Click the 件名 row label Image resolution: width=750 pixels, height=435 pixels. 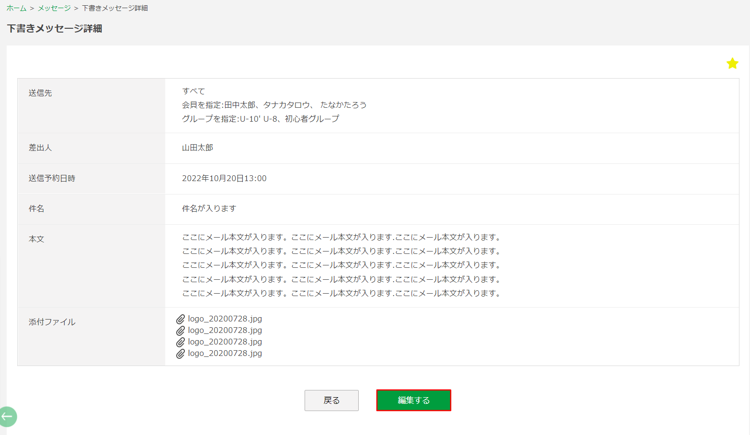click(x=36, y=208)
